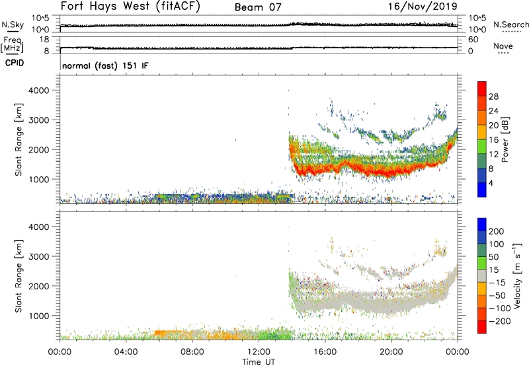Click the red bottom of velocity color bar
Viewport: 529px width, 366px height.
click(x=482, y=327)
